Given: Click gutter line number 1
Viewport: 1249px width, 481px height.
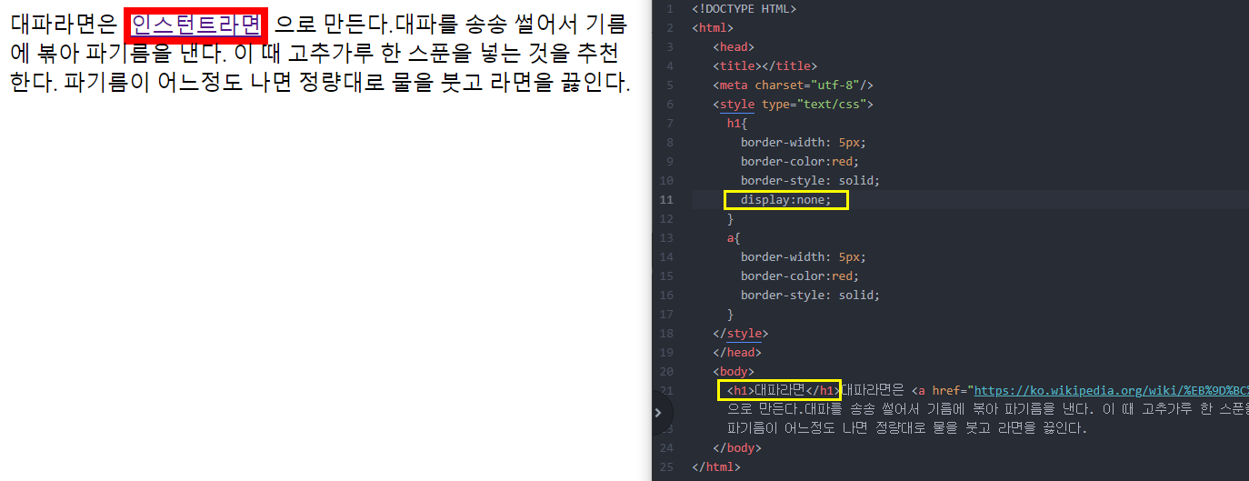Looking at the screenshot, I should tap(670, 9).
